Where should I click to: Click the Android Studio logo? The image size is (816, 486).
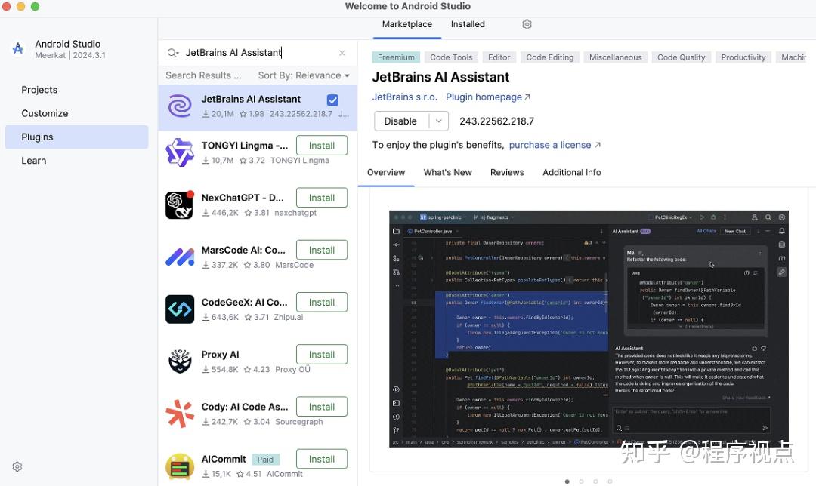pos(17,48)
